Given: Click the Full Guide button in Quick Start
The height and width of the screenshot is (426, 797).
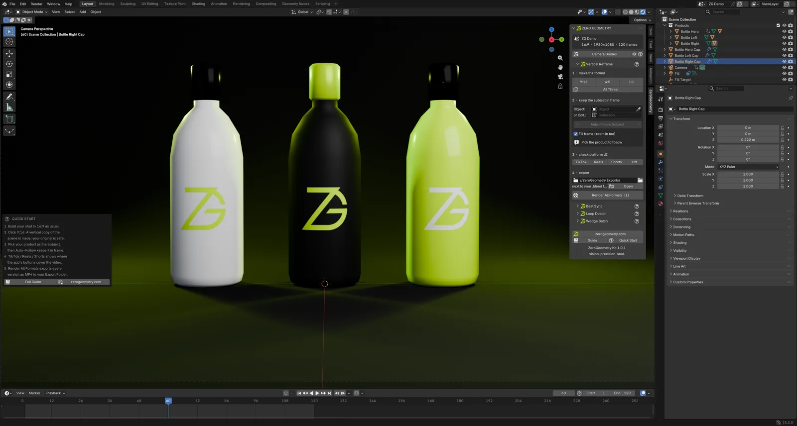Looking at the screenshot, I should (x=30, y=282).
